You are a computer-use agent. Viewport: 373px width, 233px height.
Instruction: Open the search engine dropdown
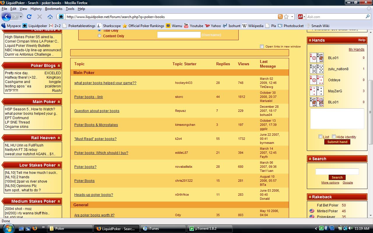click(305, 17)
